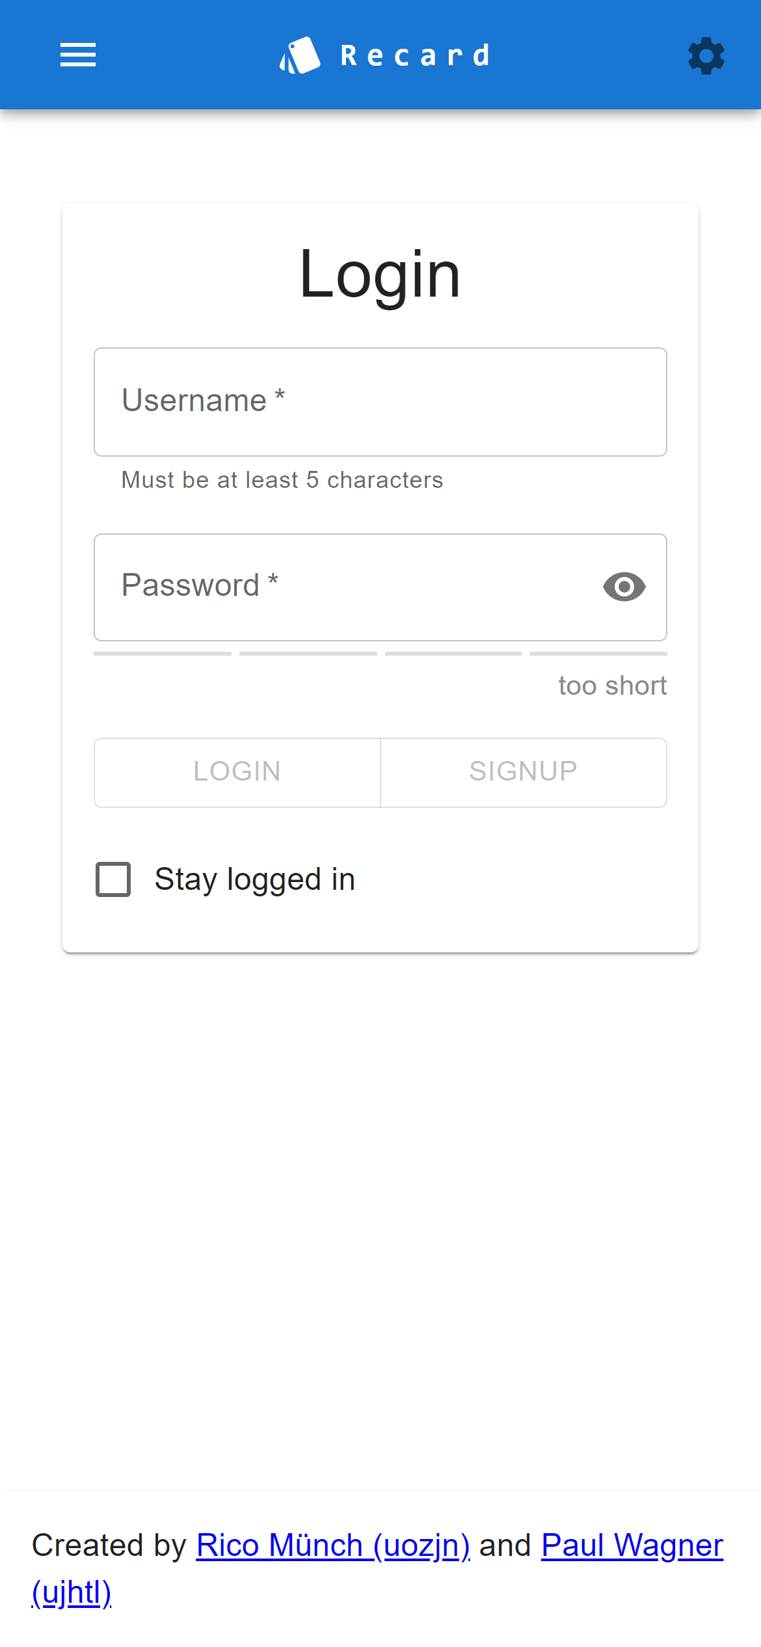Screen dimensions: 761x1647
Task: Click the too short strength label
Action: pos(611,685)
